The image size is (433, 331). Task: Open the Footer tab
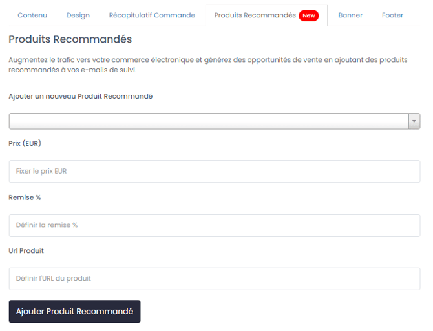[392, 15]
